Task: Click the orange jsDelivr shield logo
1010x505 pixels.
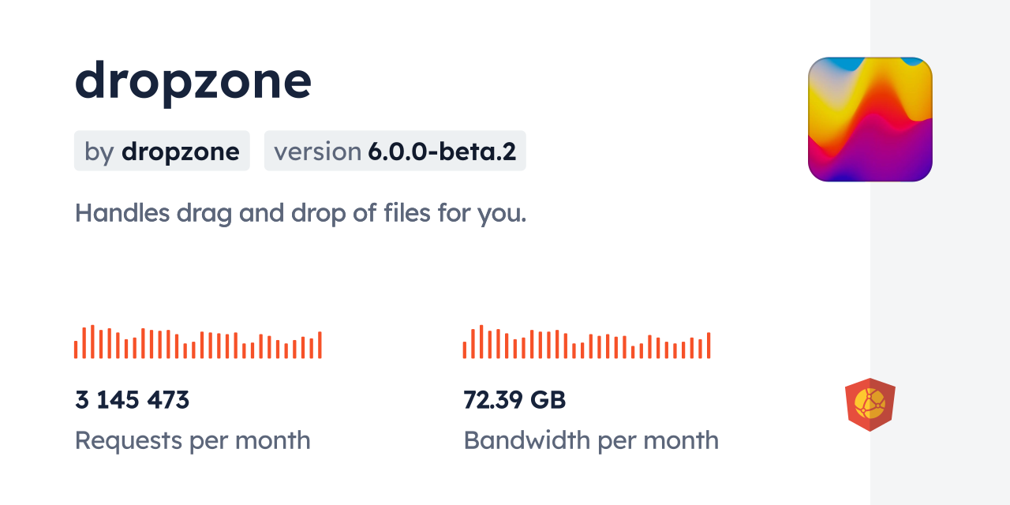Action: (870, 404)
